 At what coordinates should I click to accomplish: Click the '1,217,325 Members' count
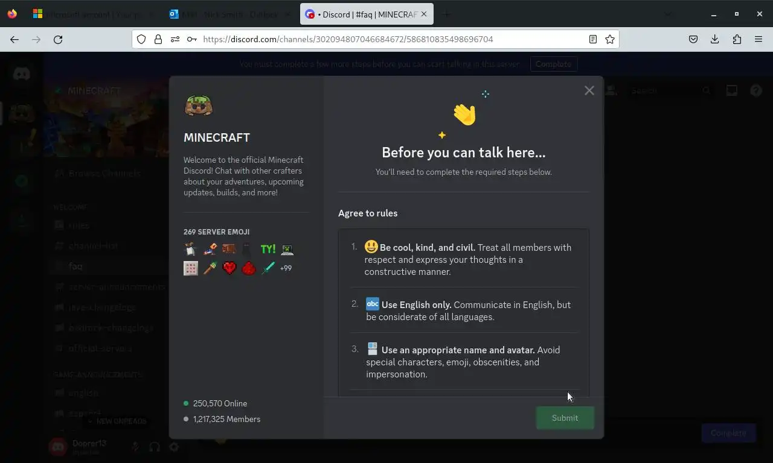pos(226,419)
